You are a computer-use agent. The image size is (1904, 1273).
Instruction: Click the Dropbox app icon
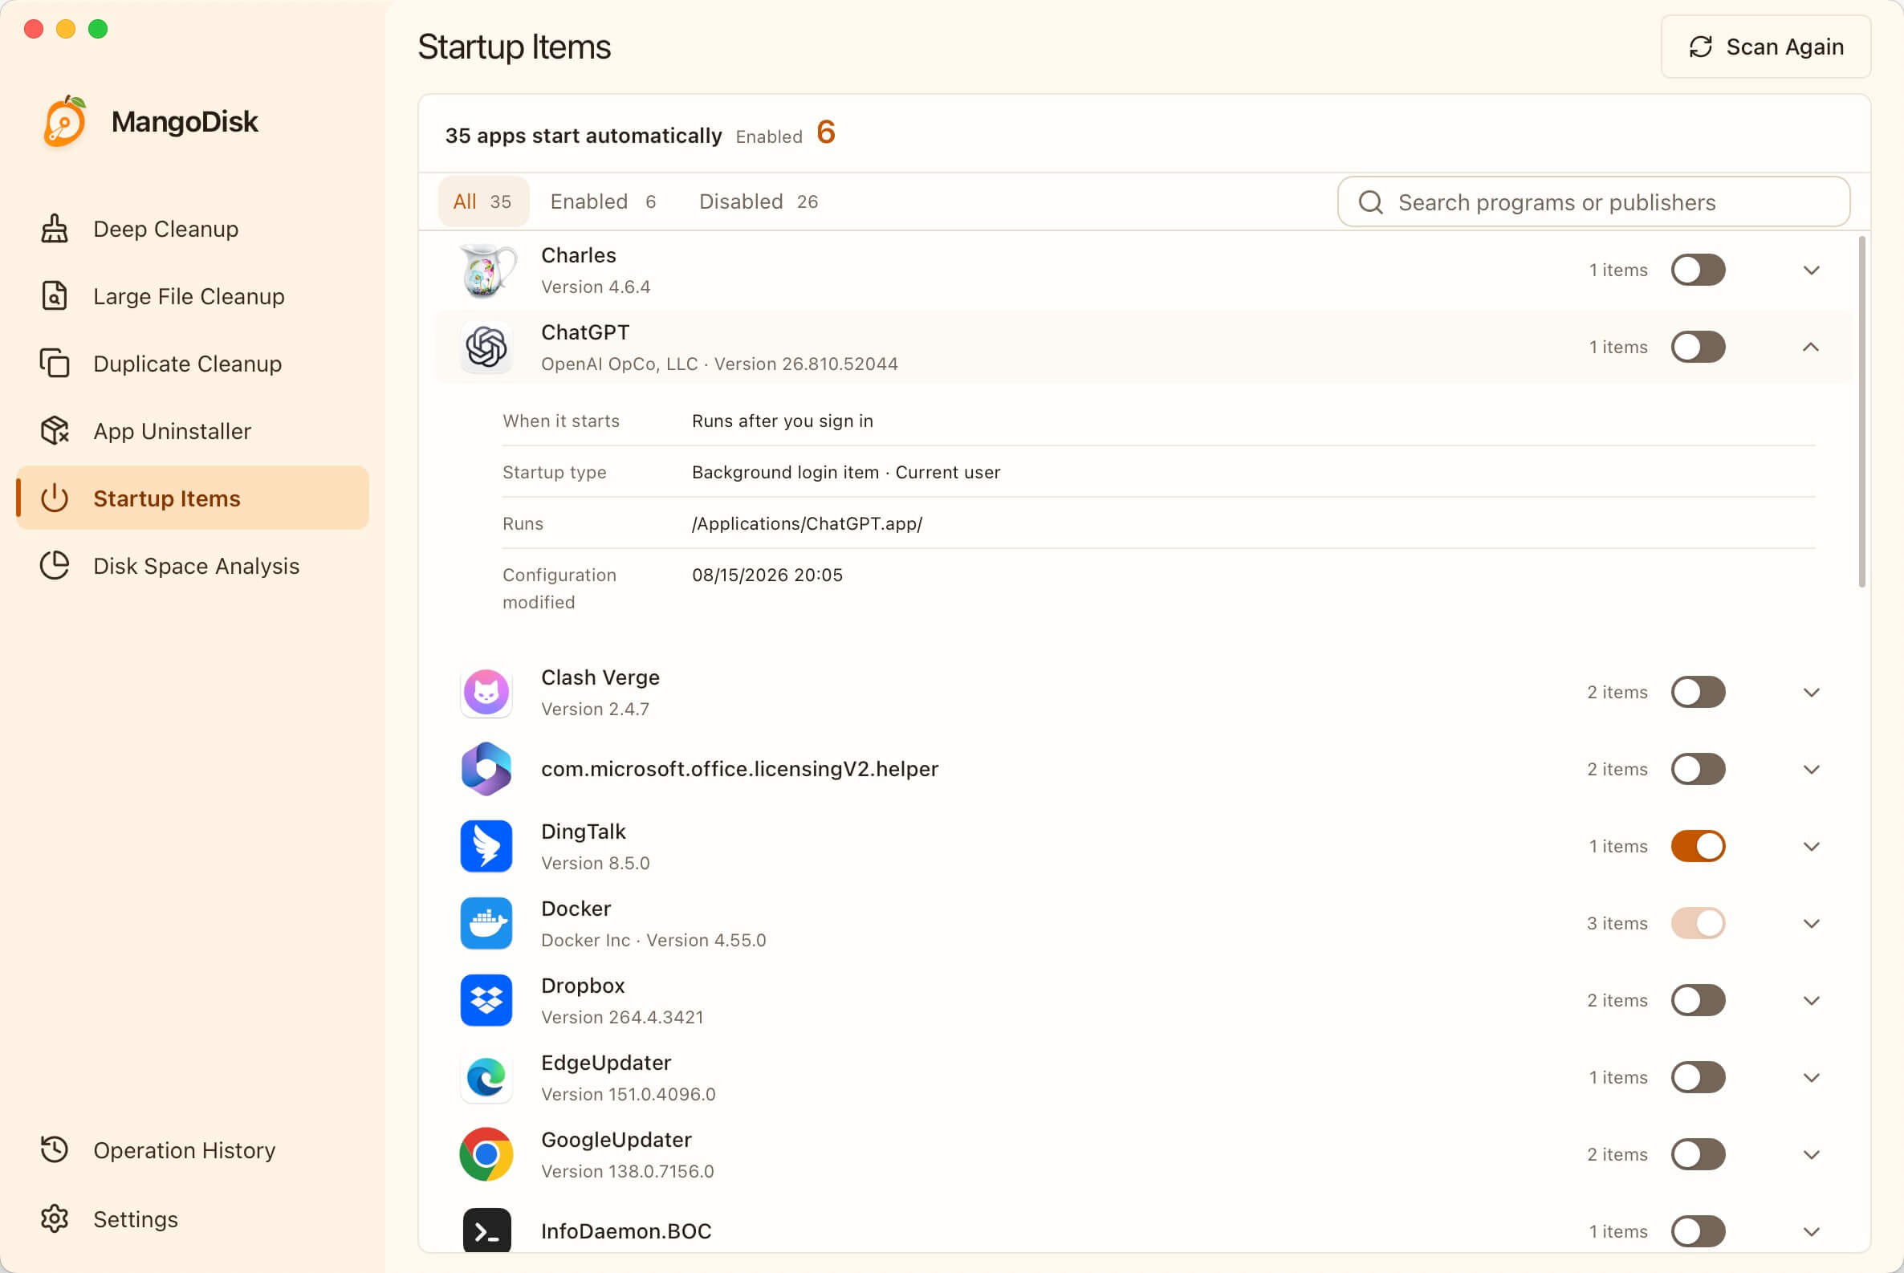[486, 1000]
